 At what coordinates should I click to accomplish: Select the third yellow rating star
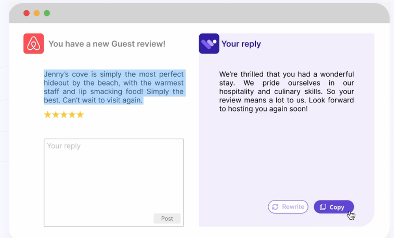click(x=64, y=115)
